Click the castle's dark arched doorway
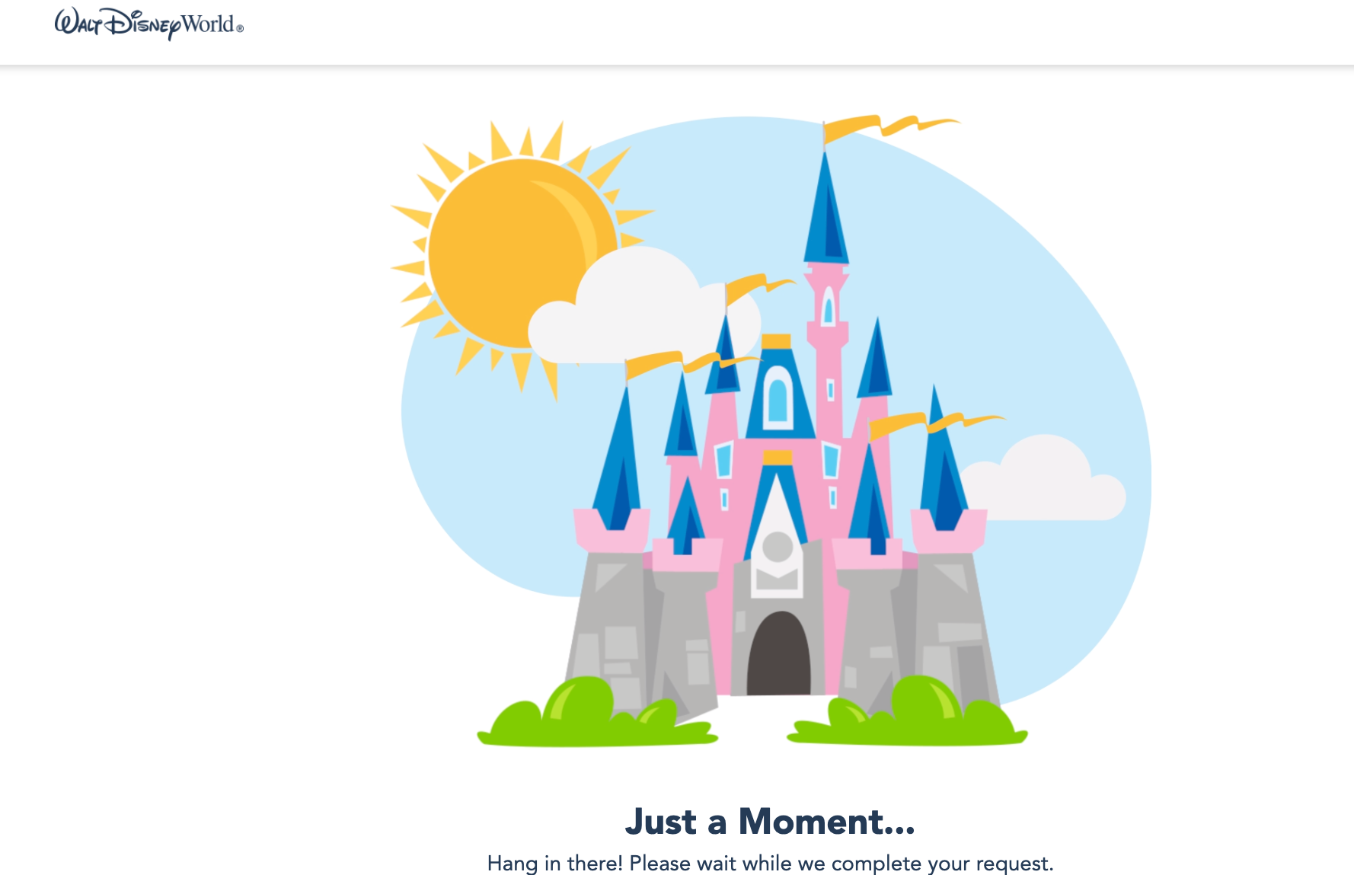Screen dimensions: 1354x875 [778, 653]
